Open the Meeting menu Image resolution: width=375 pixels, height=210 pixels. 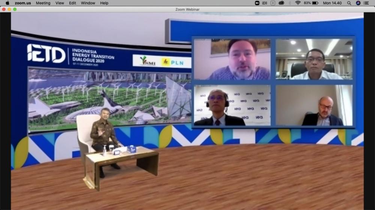[43, 3]
